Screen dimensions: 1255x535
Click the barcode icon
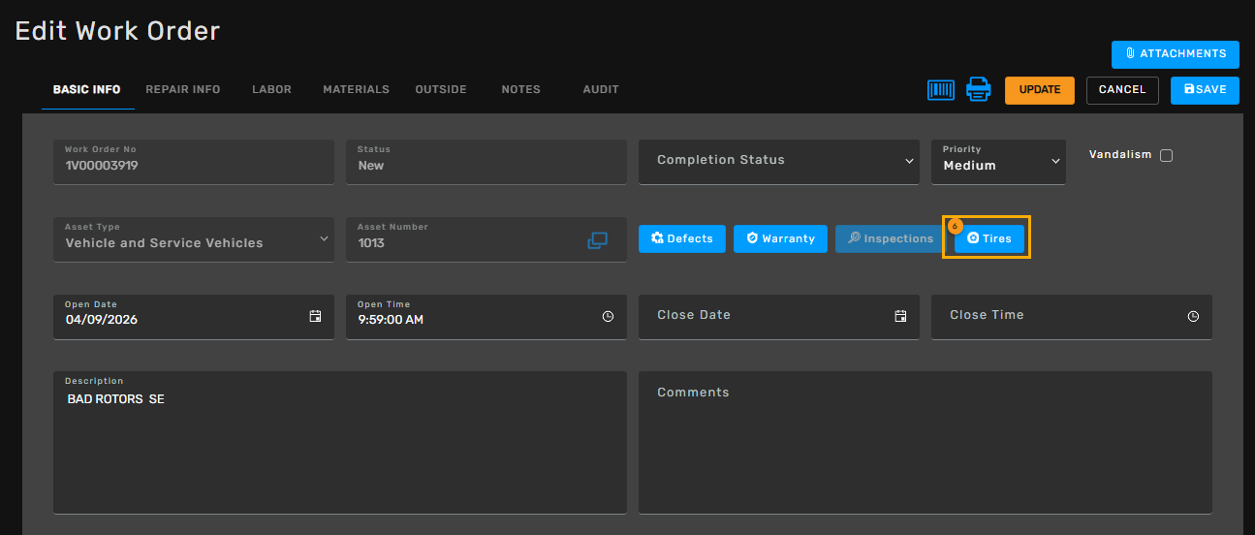941,90
